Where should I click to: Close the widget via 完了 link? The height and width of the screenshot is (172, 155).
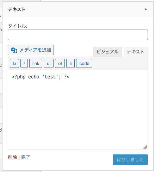coord(26,157)
